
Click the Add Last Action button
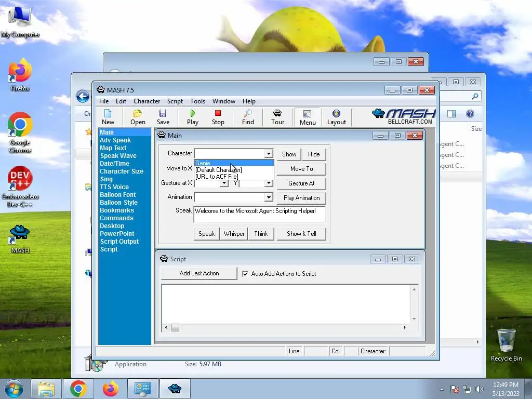tap(199, 273)
